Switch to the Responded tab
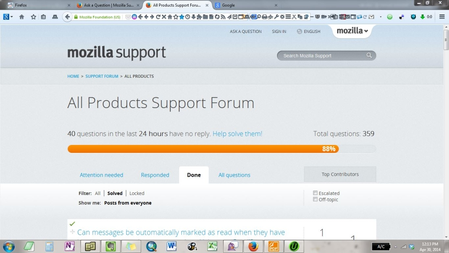 155,175
